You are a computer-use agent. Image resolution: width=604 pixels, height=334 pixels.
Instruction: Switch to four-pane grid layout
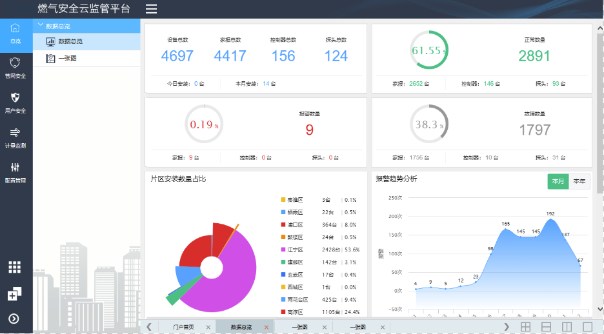(x=525, y=327)
